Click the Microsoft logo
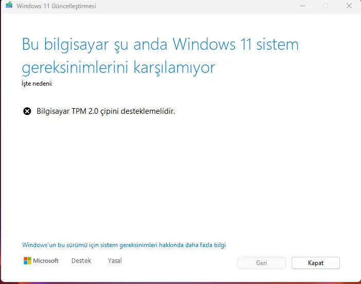The height and width of the screenshot is (284, 361). (41, 261)
